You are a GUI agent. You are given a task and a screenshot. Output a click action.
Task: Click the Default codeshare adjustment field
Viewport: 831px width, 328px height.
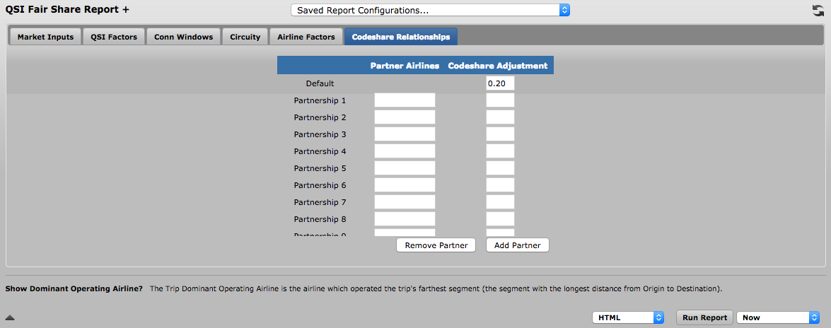500,83
